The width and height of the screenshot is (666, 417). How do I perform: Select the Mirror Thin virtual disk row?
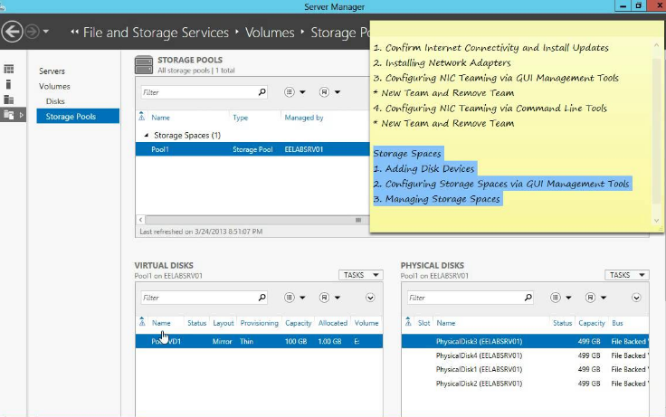259,341
